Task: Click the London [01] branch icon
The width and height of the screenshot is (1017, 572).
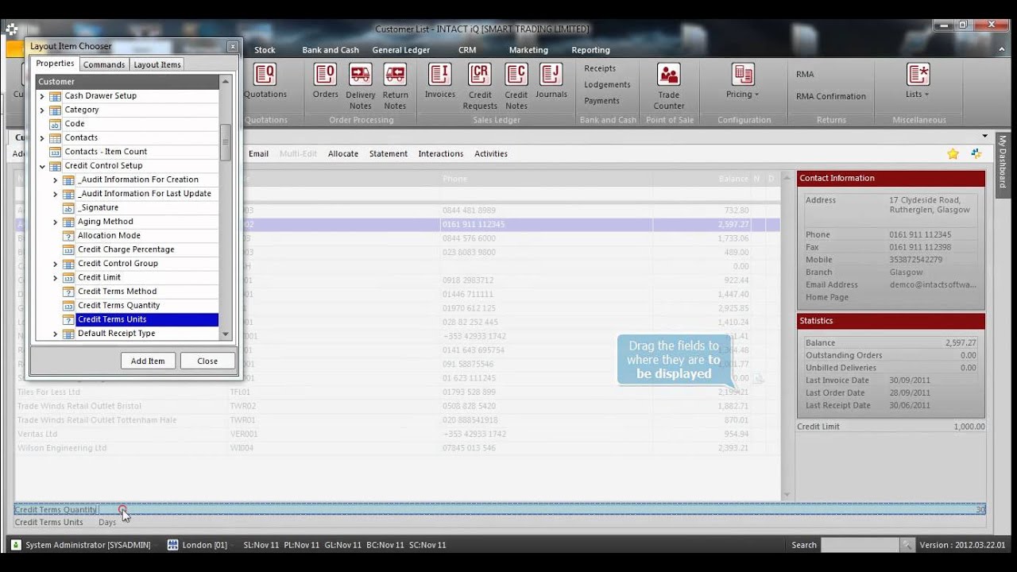Action: [x=172, y=545]
